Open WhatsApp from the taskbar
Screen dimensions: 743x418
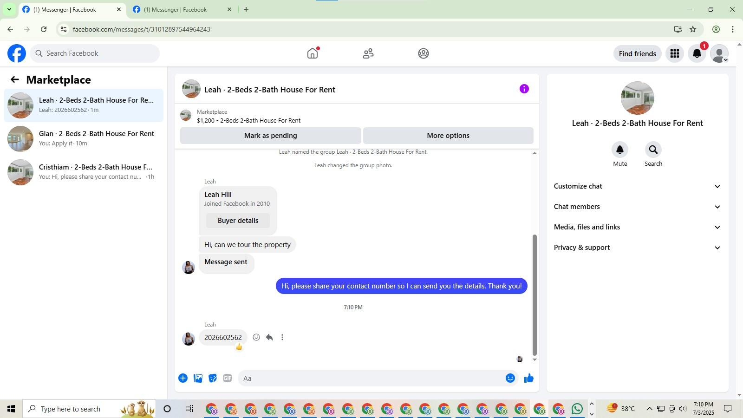click(x=577, y=409)
